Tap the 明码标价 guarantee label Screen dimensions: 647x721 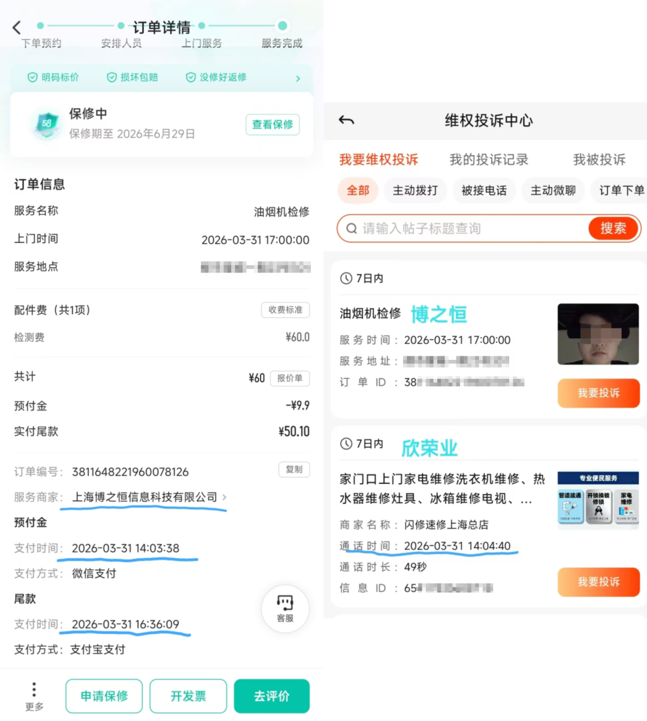click(60, 77)
